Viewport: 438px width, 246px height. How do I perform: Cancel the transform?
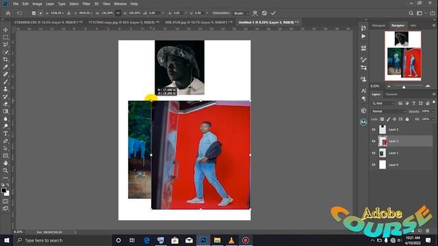264,13
